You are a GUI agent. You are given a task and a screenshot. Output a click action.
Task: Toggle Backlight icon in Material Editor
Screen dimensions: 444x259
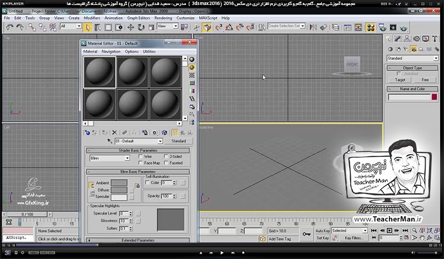(x=192, y=67)
